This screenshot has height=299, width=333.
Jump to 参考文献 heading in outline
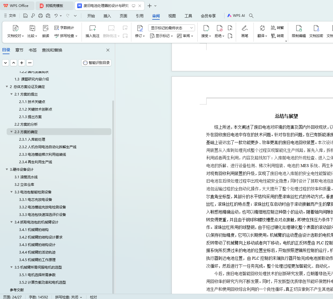point(17,290)
